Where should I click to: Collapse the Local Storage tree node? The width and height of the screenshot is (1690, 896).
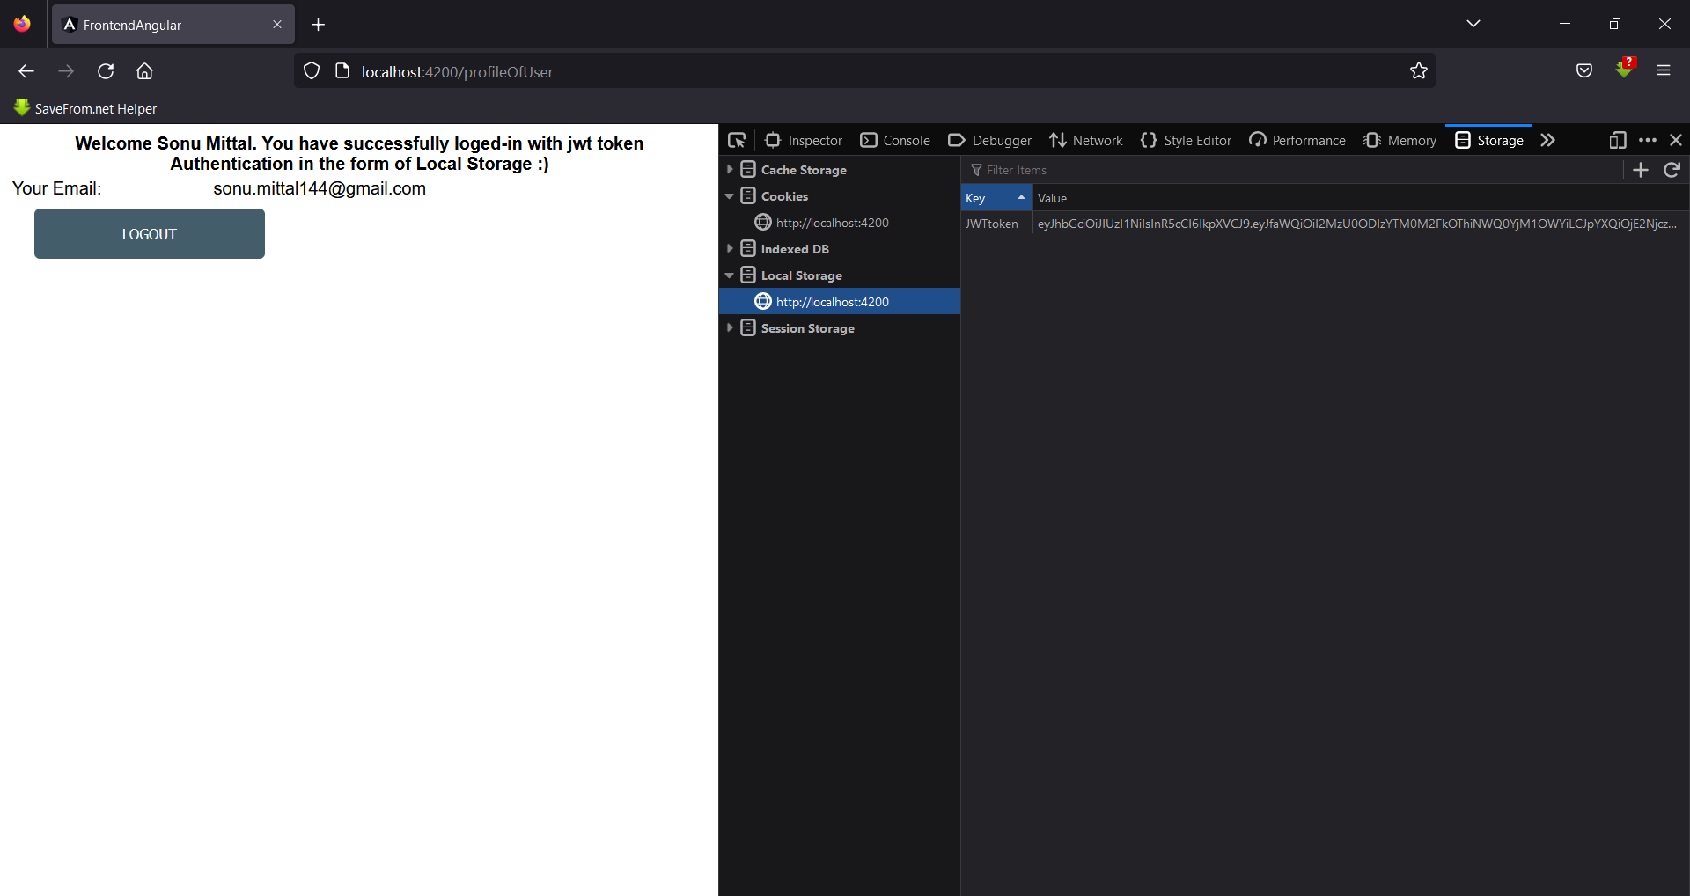pos(730,275)
